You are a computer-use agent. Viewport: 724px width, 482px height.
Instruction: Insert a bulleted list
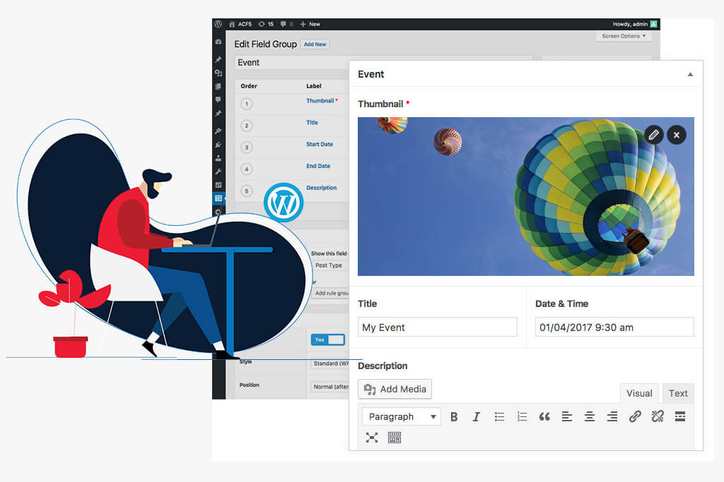[499, 416]
